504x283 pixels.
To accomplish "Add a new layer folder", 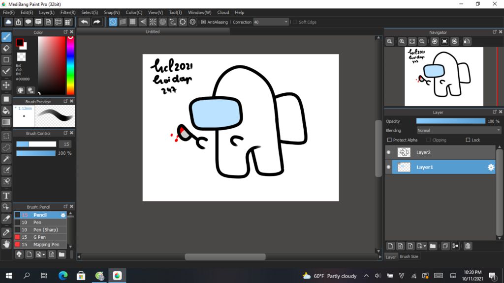I will 433,246.
